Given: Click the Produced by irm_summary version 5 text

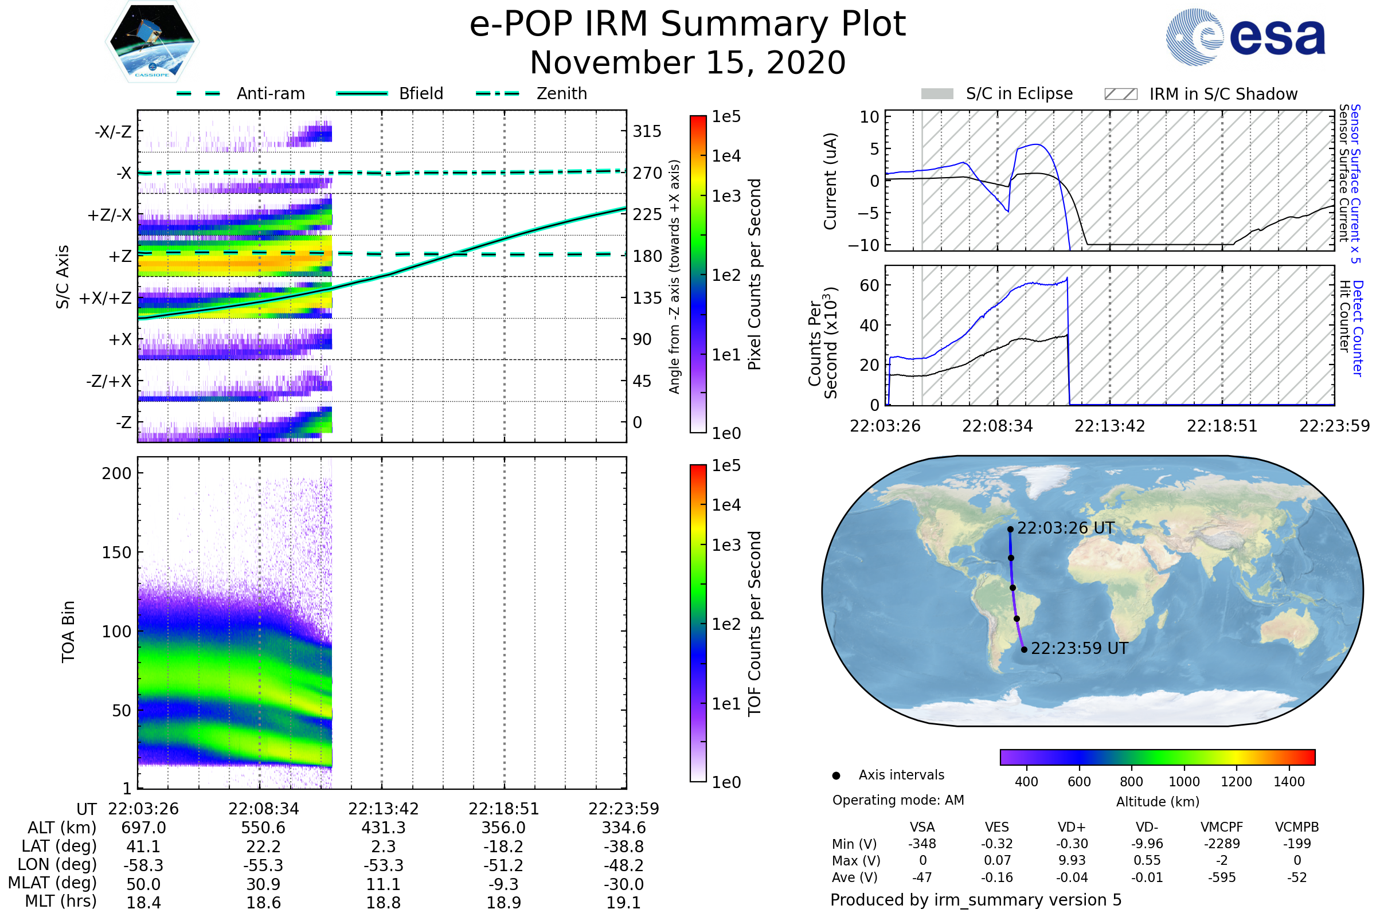Looking at the screenshot, I should pos(976,900).
